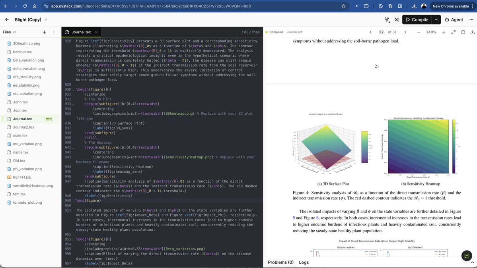Reload the page in Chrome
The height and width of the screenshot is (268, 477).
(25, 6)
